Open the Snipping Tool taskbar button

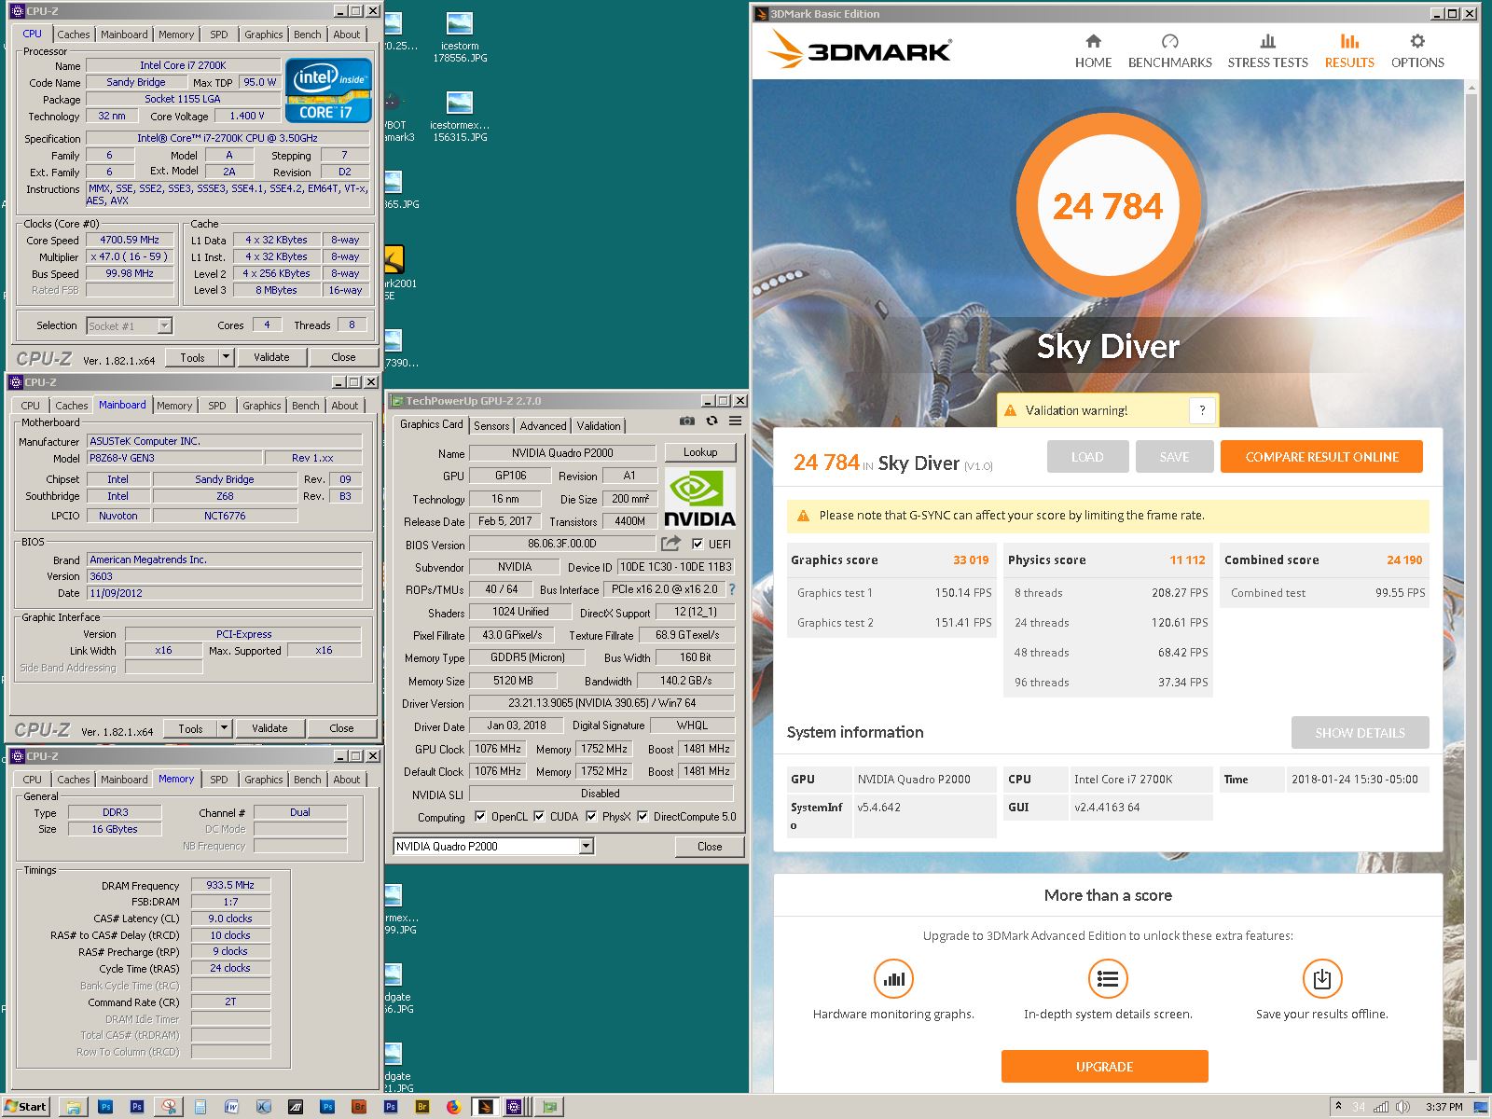169,1107
